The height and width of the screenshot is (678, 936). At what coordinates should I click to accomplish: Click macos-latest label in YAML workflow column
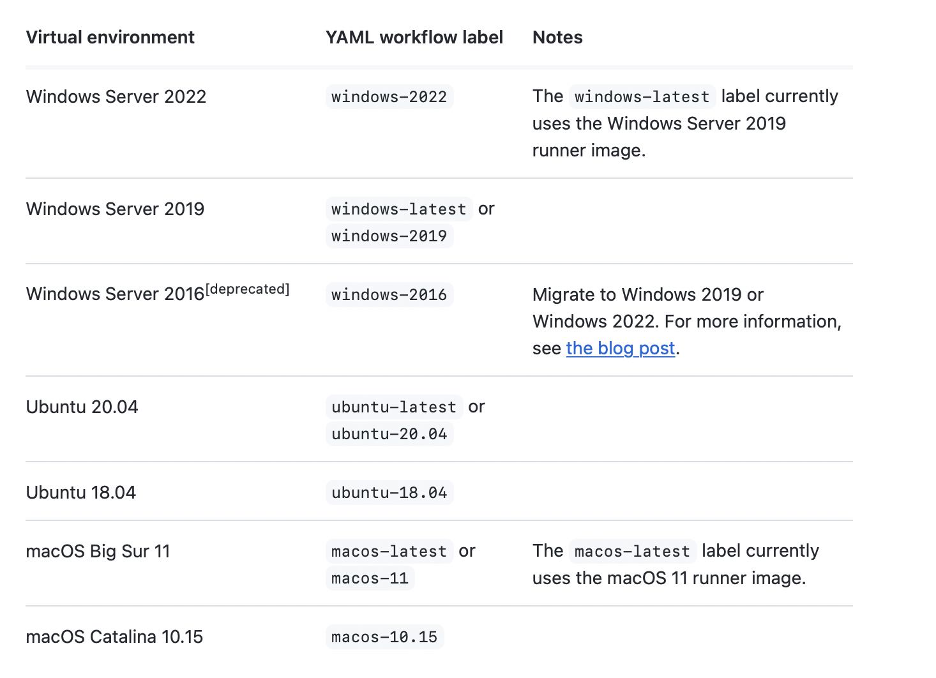[x=389, y=552]
